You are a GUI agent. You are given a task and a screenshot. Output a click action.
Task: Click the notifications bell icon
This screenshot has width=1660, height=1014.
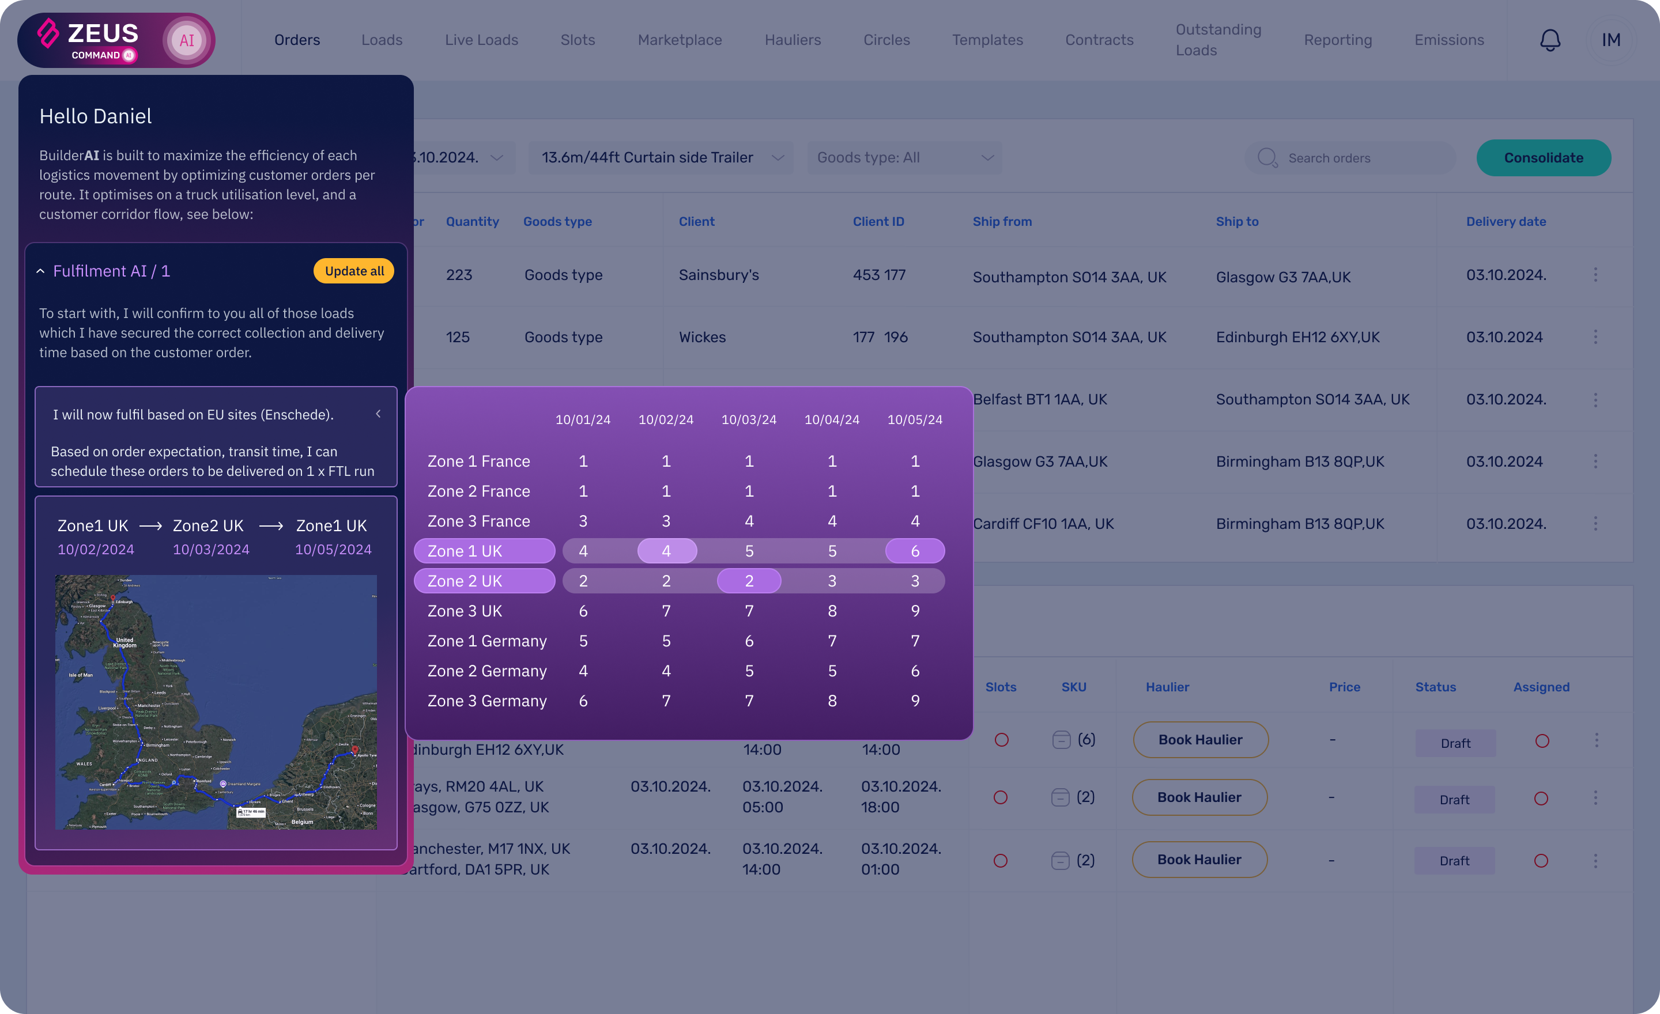point(1549,40)
